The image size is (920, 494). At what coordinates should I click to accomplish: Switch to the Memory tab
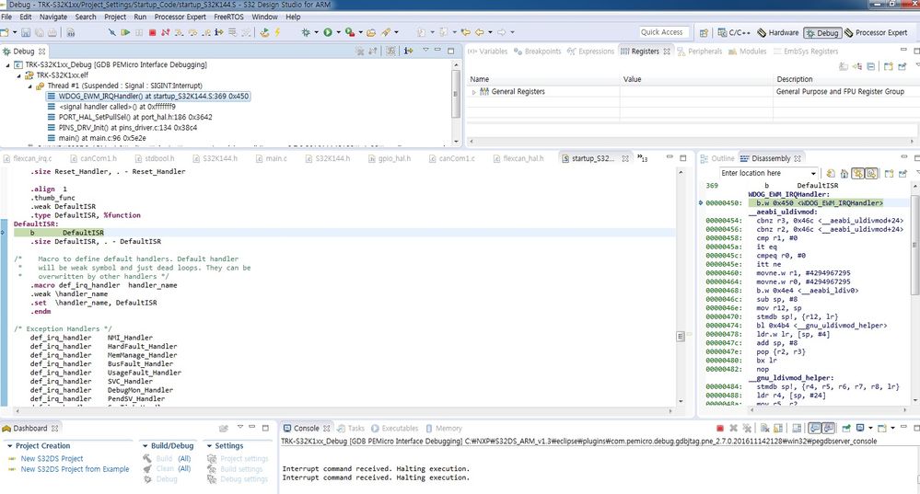(444, 429)
